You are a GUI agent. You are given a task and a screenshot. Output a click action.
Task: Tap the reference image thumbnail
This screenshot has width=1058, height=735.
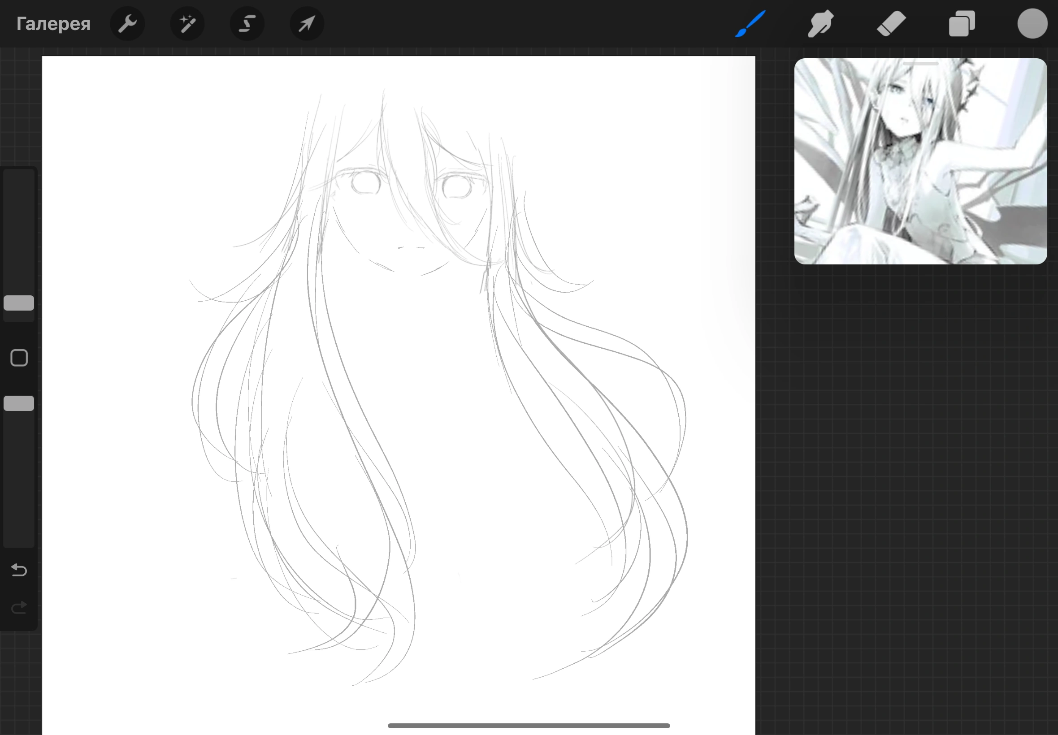point(920,161)
